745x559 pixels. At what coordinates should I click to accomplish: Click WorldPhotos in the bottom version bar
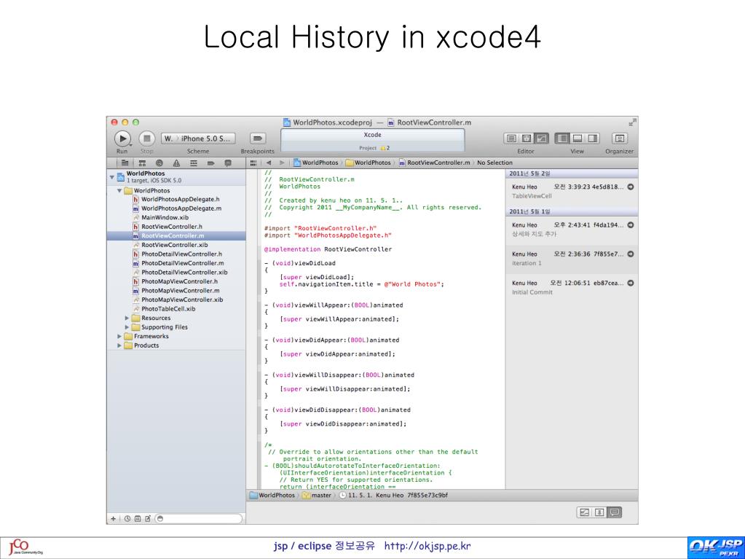(272, 496)
